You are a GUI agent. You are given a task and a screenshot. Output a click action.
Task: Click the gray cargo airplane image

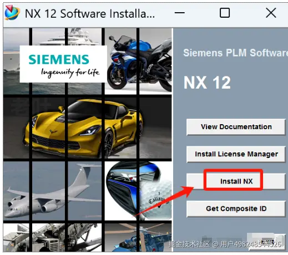[x=52, y=191]
